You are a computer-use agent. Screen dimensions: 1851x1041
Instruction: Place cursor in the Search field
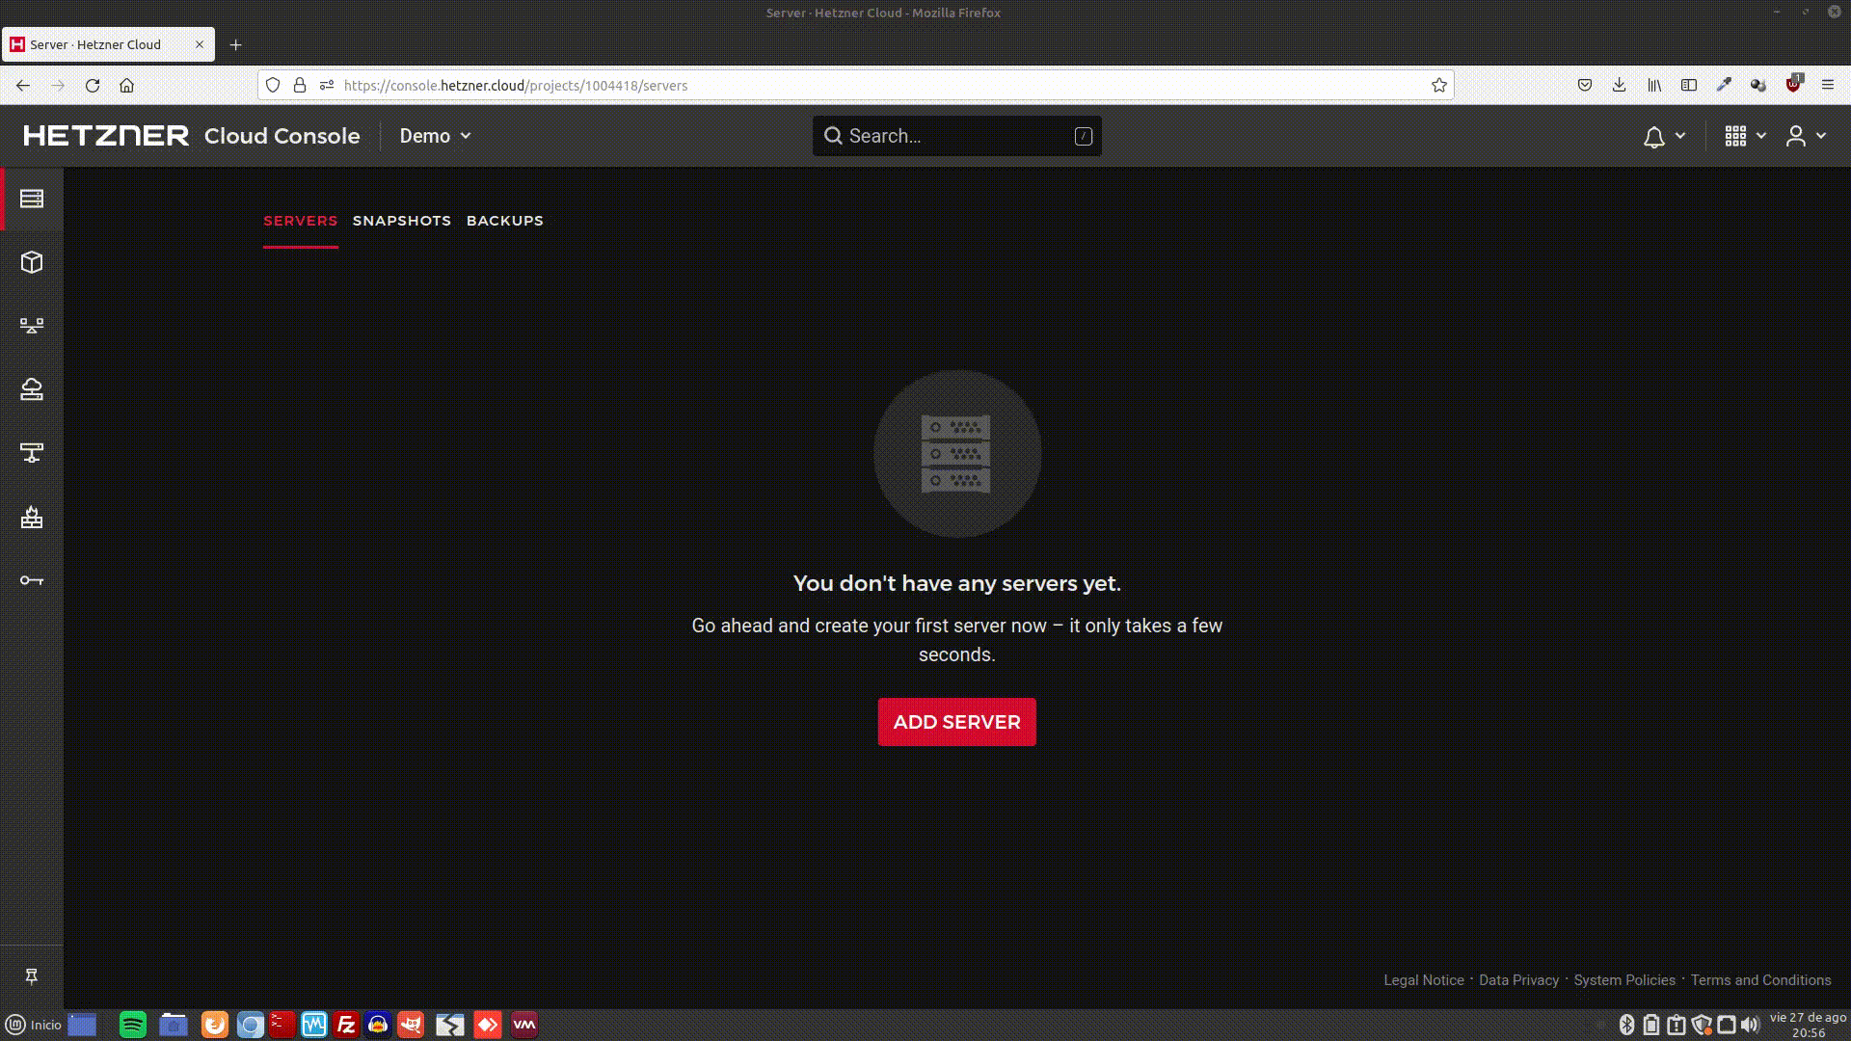pos(954,136)
